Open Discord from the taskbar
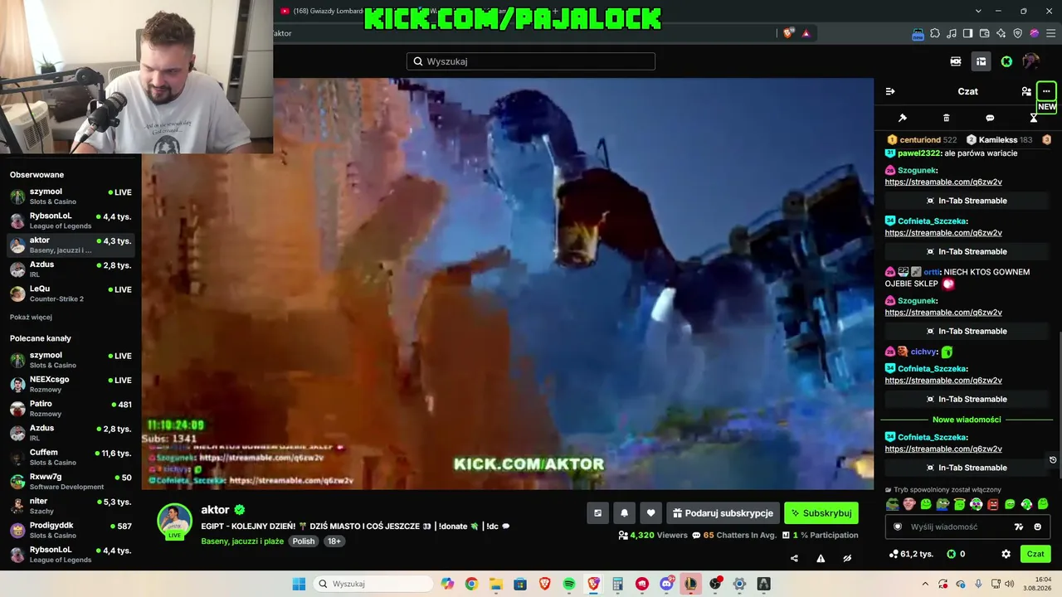The height and width of the screenshot is (597, 1062). click(666, 584)
